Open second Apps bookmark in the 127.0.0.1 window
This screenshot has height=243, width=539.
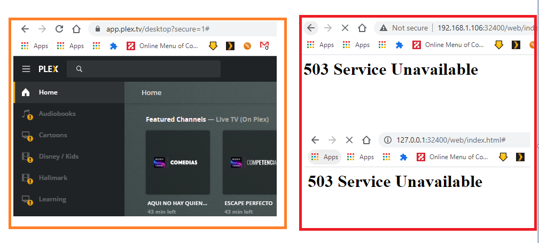pyautogui.click(x=360, y=157)
